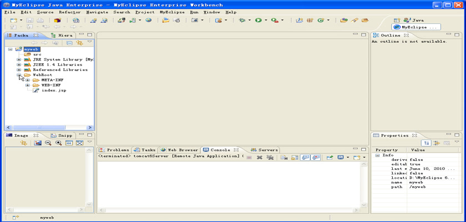Click the deploy-server icon with black badge
This screenshot has height=222, width=466.
tap(121, 20)
